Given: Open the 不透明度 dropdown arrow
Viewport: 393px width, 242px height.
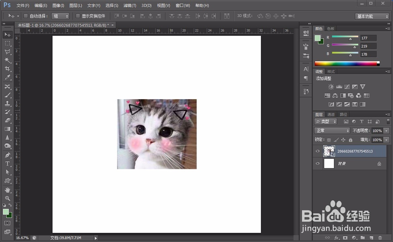Looking at the screenshot, I should click(x=386, y=131).
